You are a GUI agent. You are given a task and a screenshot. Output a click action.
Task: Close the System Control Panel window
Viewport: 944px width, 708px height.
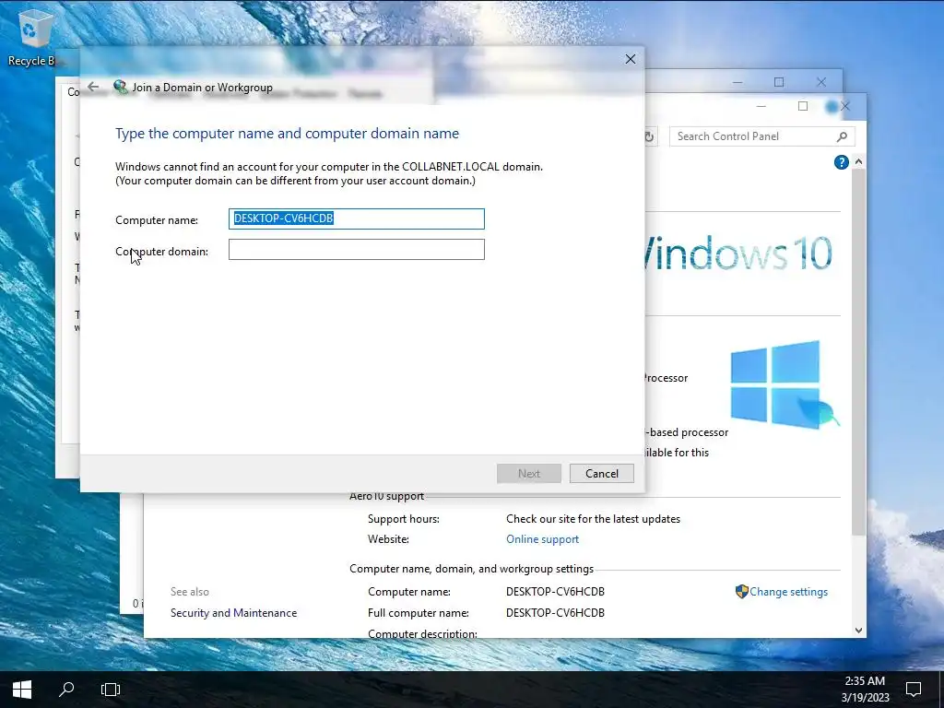845,107
